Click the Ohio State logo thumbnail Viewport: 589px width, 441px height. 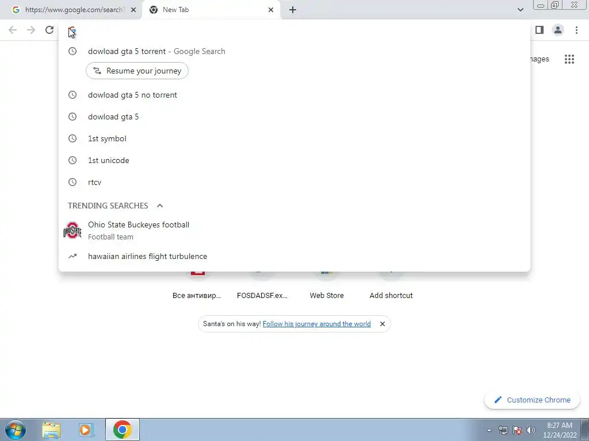tap(72, 230)
